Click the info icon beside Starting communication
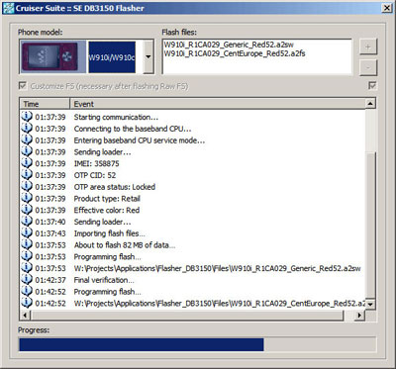The height and width of the screenshot is (369, 396). tap(27, 117)
